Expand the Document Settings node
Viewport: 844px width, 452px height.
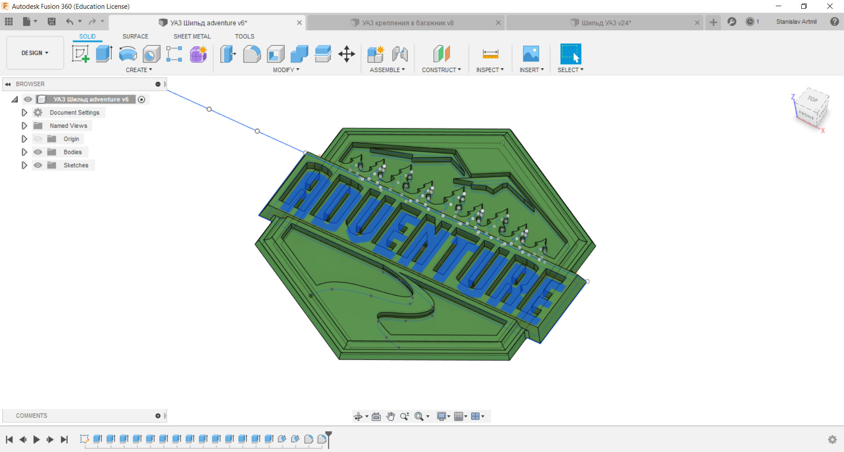pos(24,112)
